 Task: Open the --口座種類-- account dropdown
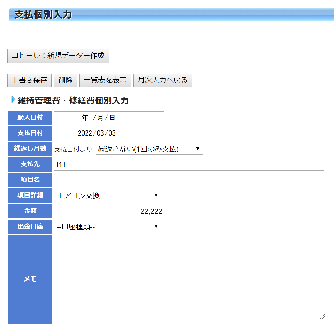click(107, 227)
